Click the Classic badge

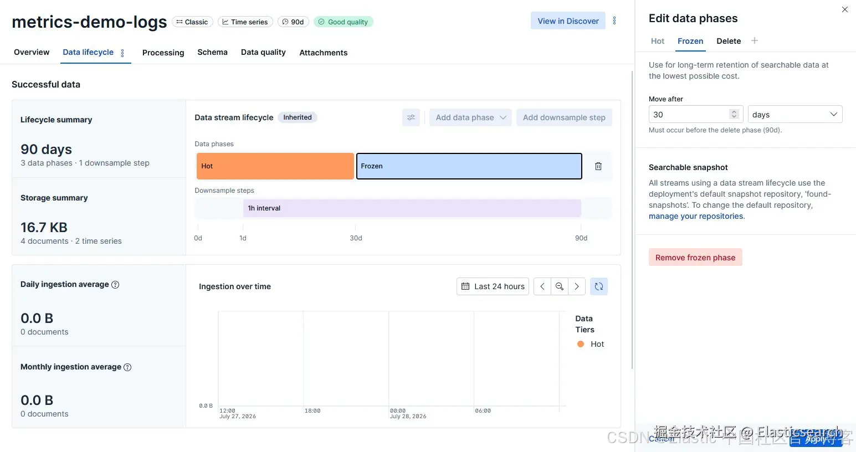[193, 22]
